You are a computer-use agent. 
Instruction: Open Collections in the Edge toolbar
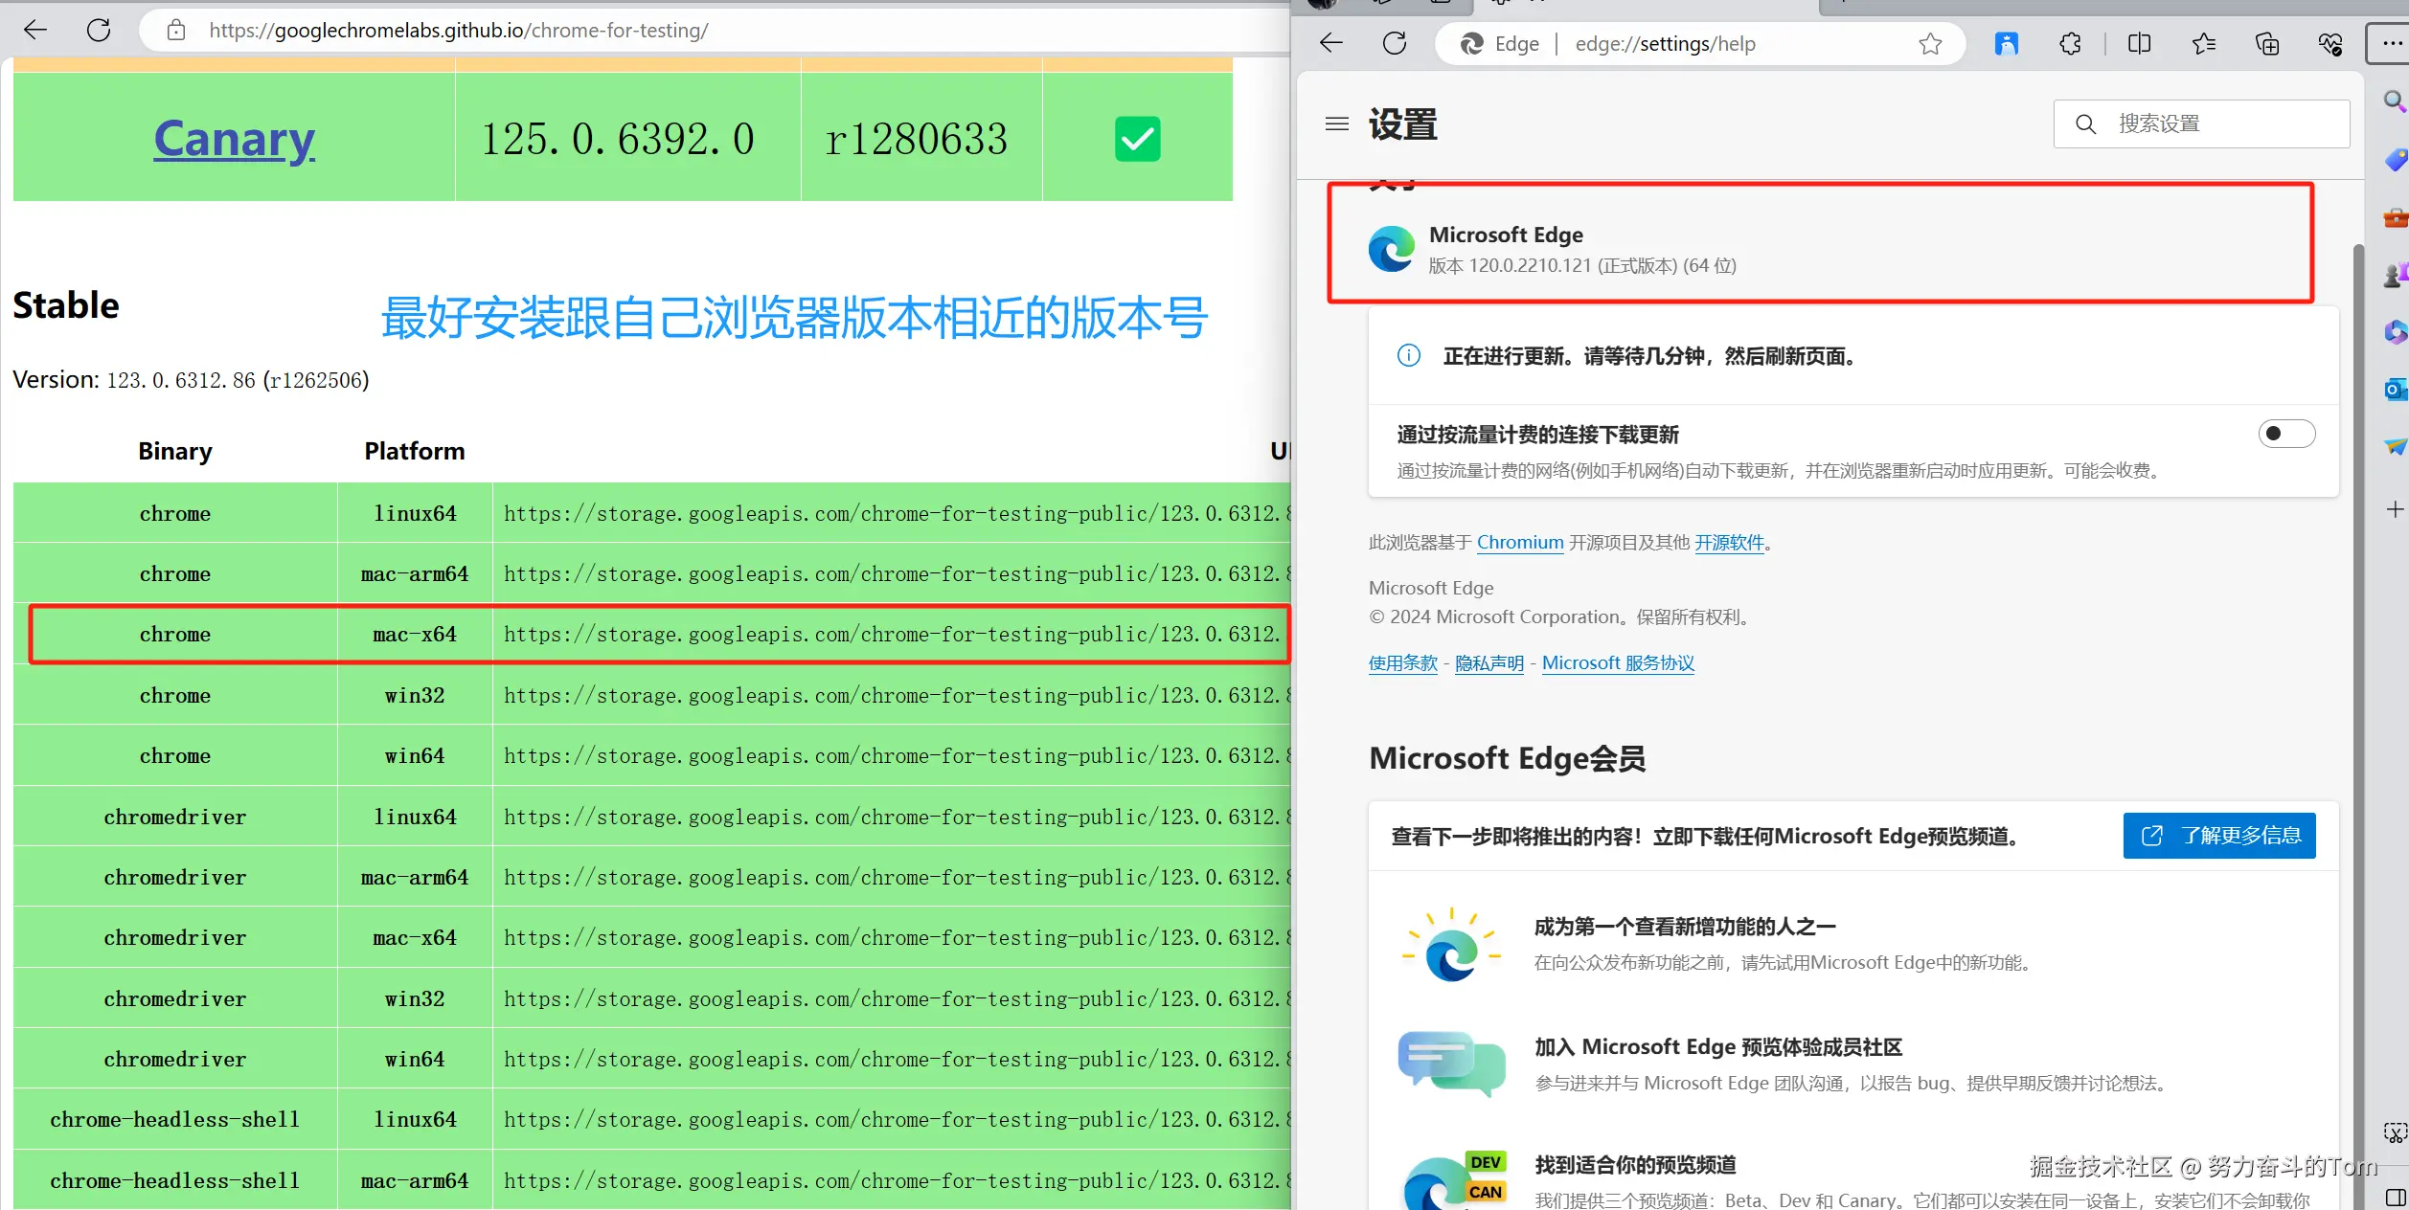pos(2267,44)
